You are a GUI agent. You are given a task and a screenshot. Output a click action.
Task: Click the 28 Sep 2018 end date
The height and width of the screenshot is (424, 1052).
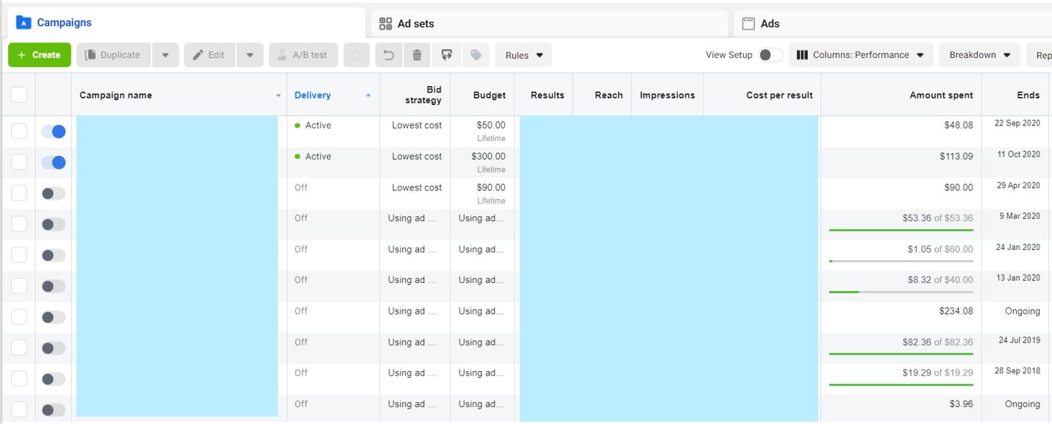pos(1017,370)
